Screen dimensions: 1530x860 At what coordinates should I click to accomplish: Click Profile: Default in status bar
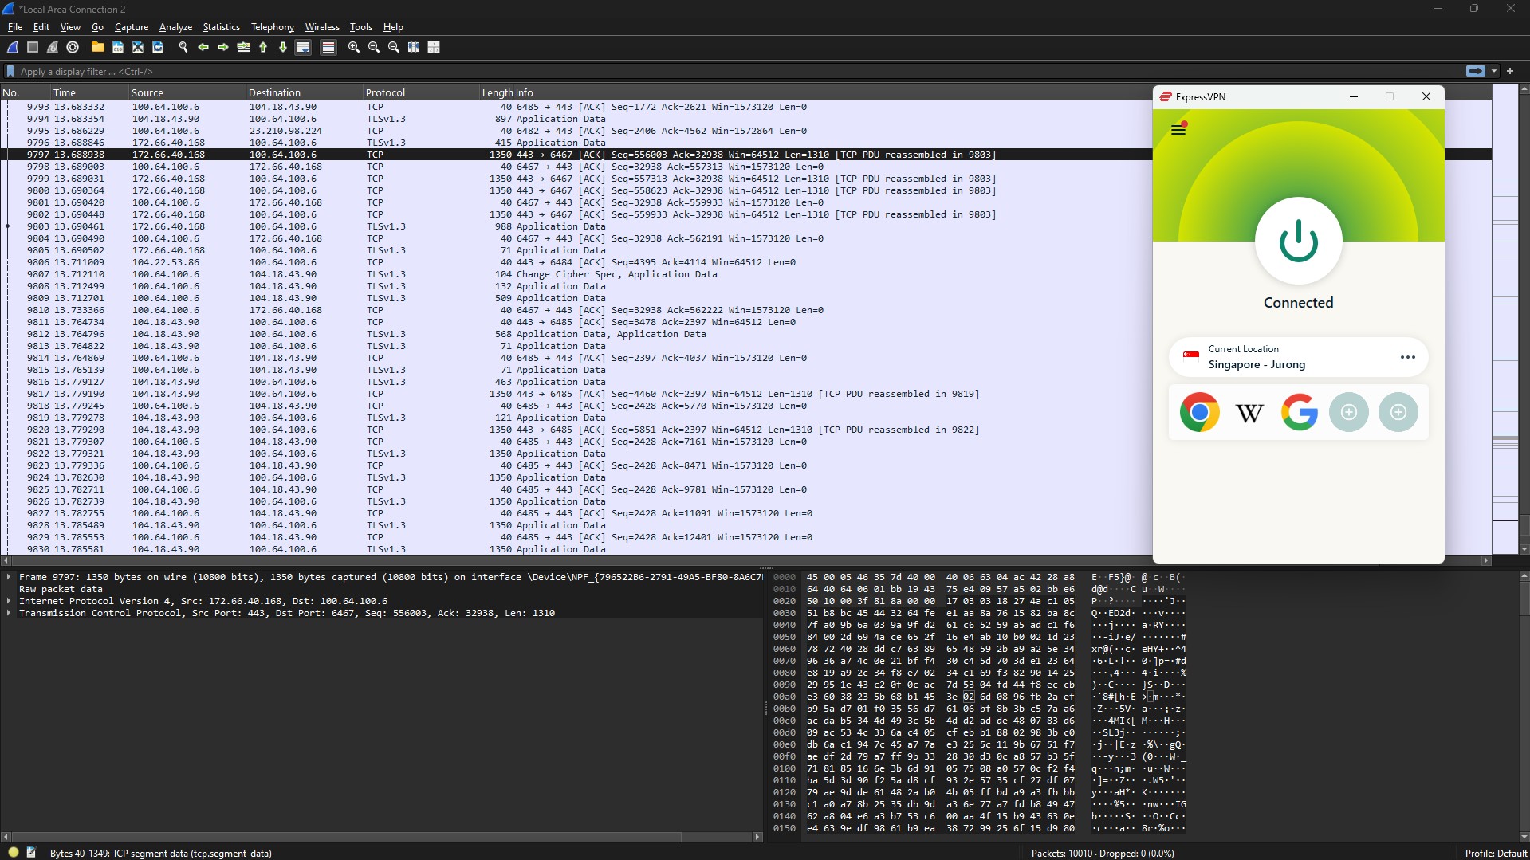1496,853
